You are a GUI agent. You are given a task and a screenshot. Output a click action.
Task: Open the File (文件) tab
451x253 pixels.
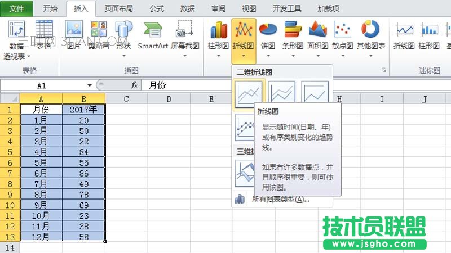coord(16,8)
